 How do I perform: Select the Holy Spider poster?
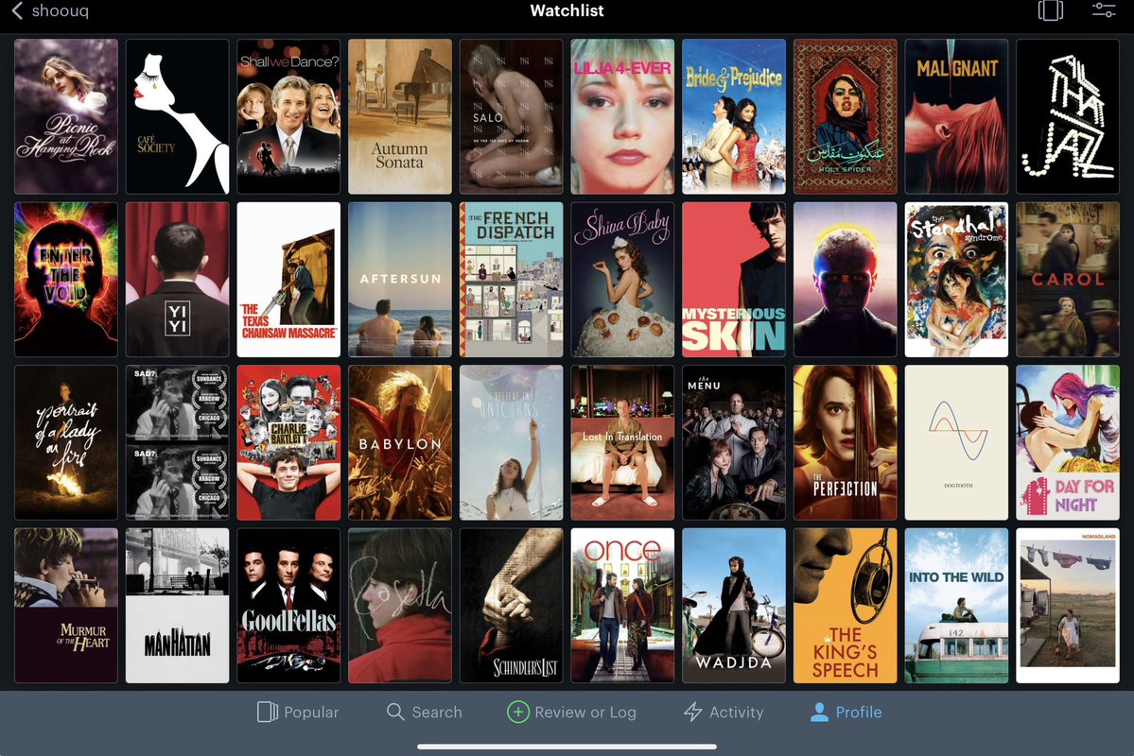point(846,116)
